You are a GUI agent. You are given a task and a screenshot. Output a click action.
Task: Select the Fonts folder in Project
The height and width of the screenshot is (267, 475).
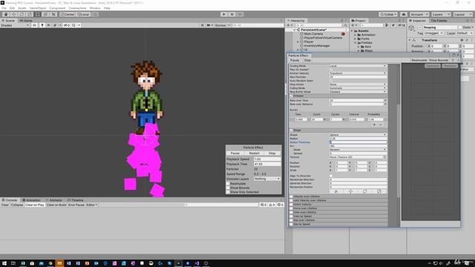(365, 39)
